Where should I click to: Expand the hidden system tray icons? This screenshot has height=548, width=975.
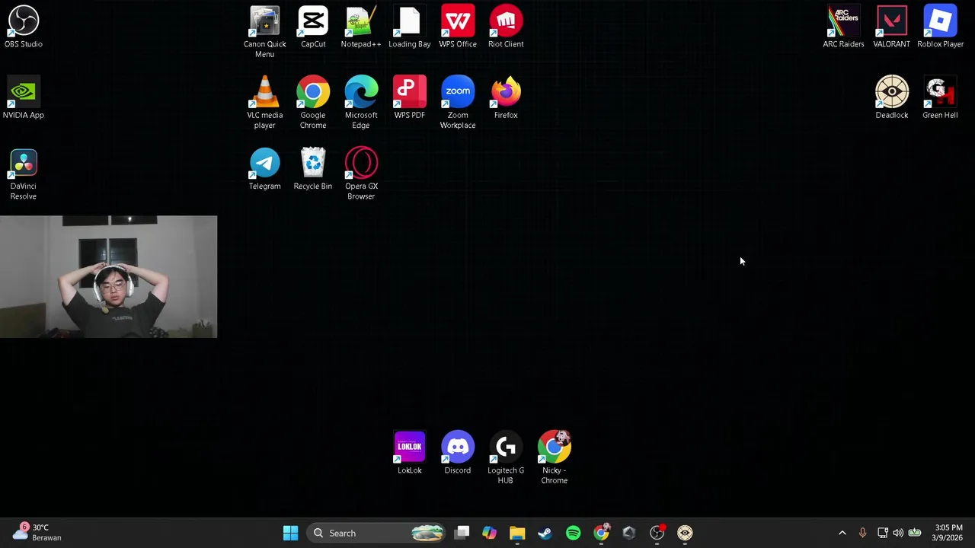click(x=842, y=533)
